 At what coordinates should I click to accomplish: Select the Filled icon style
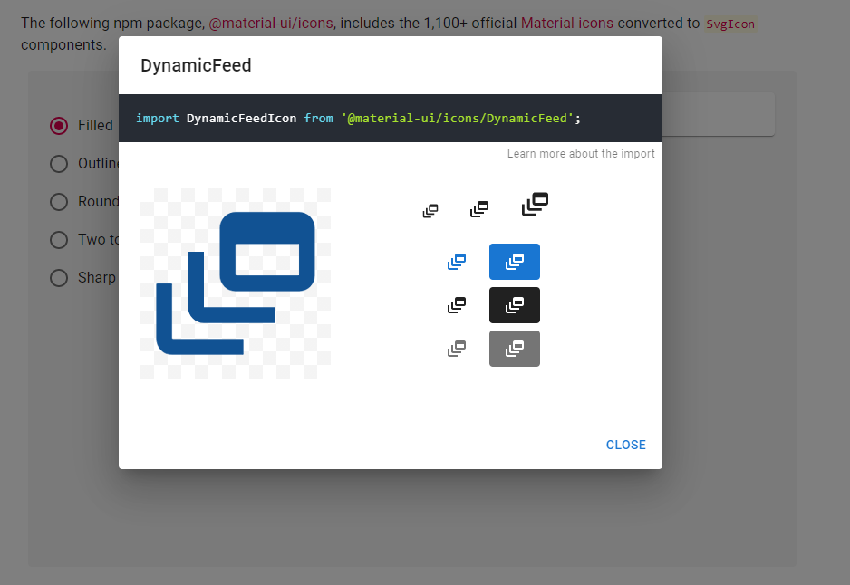pos(59,126)
